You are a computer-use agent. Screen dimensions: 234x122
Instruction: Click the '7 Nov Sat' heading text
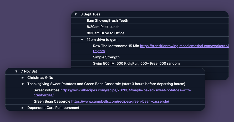point(29,71)
